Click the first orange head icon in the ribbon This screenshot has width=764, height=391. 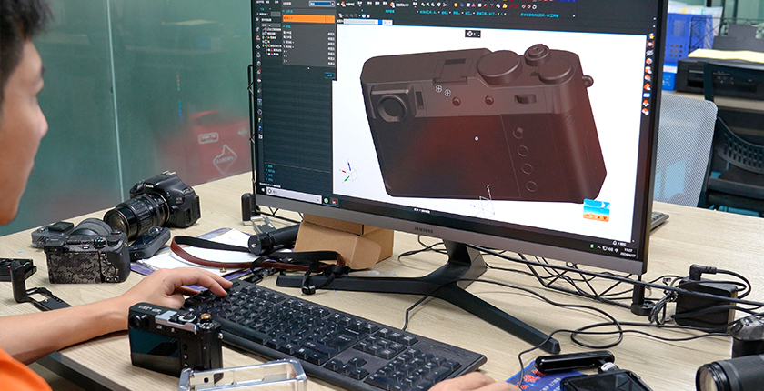coord(343,4)
